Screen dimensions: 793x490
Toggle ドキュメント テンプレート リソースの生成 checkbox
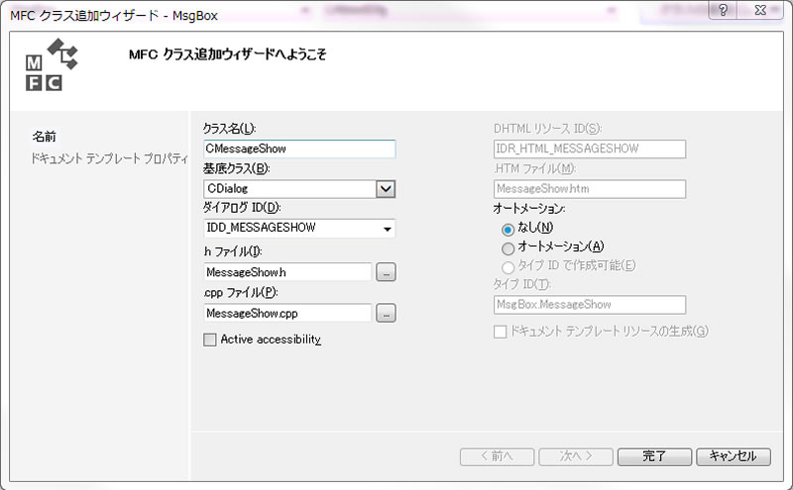click(501, 332)
